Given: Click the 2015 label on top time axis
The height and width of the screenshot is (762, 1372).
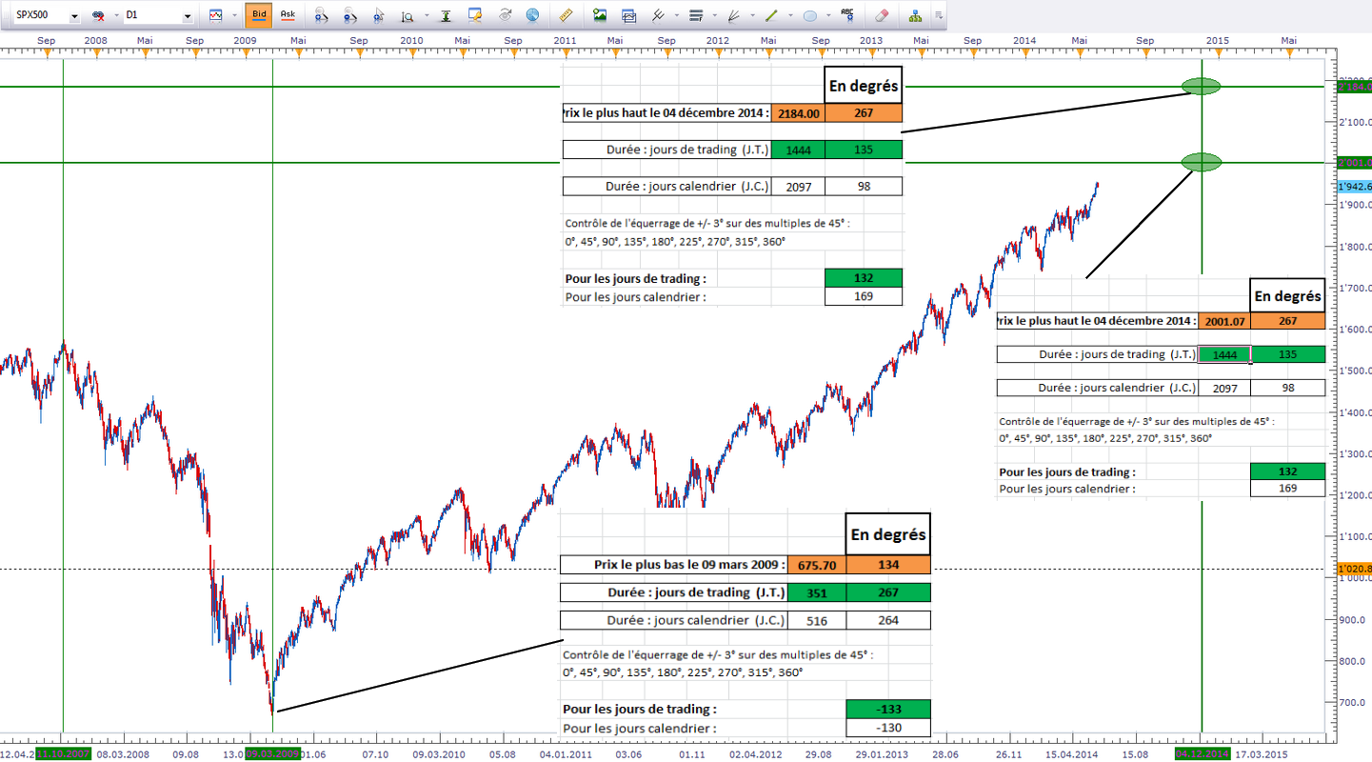Looking at the screenshot, I should coord(1218,40).
